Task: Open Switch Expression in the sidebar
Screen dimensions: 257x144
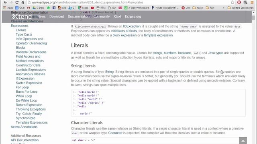Action: click(x=29, y=83)
